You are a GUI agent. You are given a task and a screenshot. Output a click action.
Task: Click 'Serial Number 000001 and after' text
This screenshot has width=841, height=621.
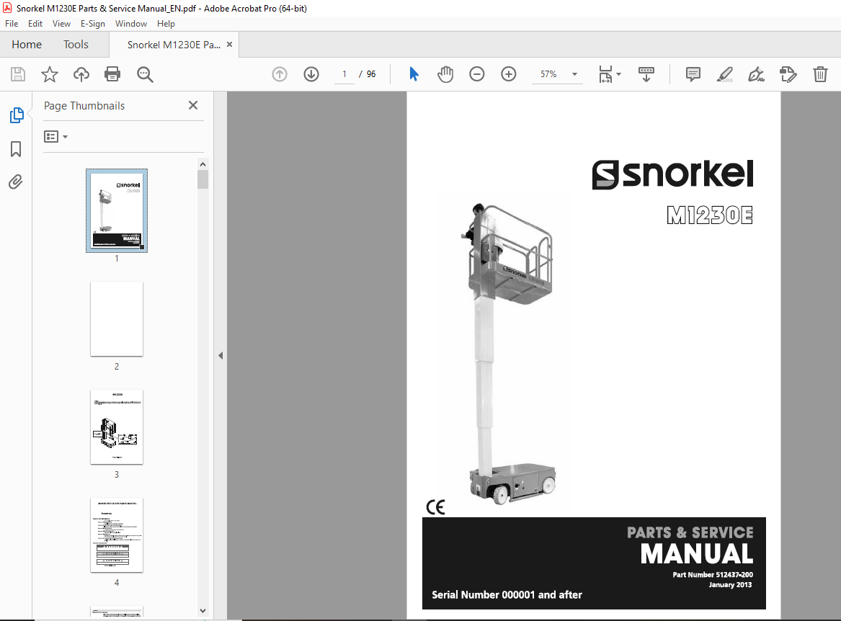coord(507,595)
